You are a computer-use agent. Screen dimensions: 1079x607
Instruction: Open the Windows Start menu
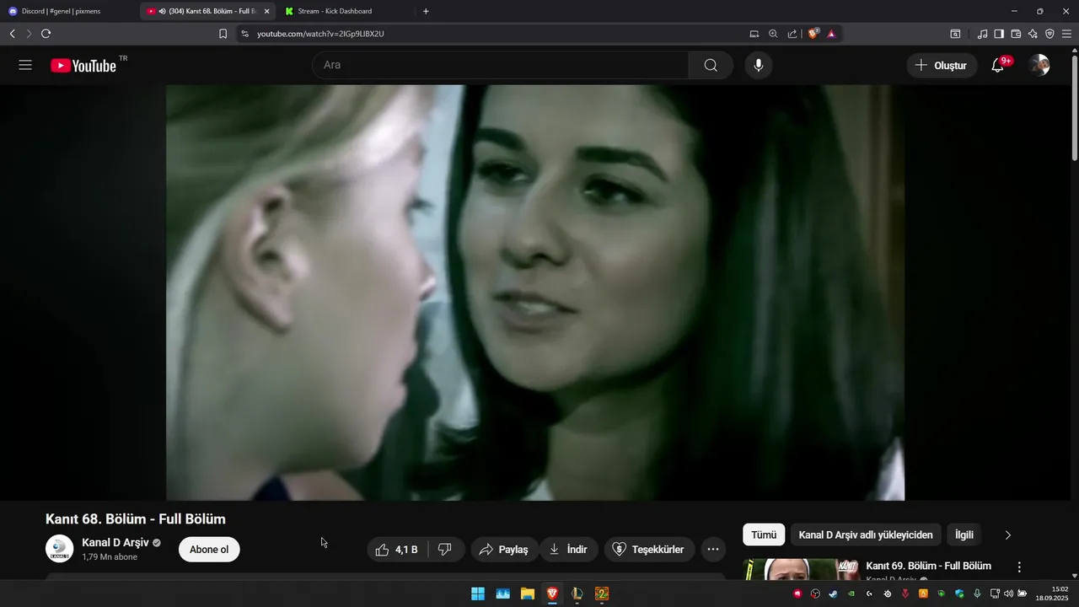[x=478, y=594]
